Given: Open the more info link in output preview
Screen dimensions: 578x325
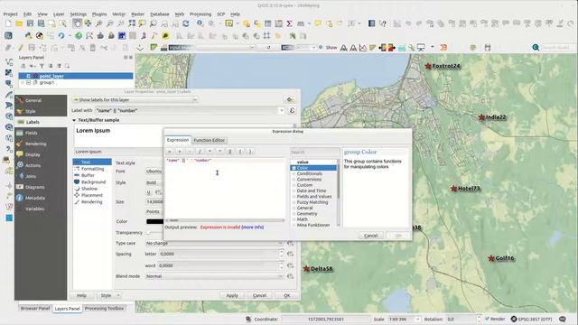Looking at the screenshot, I should [x=253, y=227].
